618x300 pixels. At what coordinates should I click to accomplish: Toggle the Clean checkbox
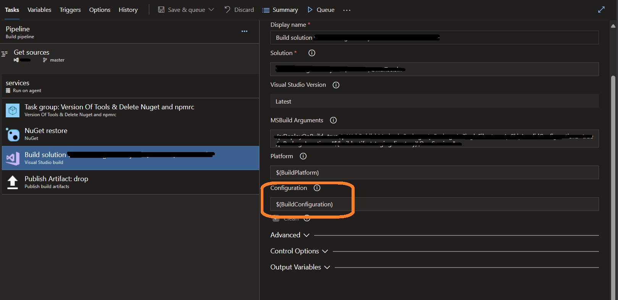point(276,219)
